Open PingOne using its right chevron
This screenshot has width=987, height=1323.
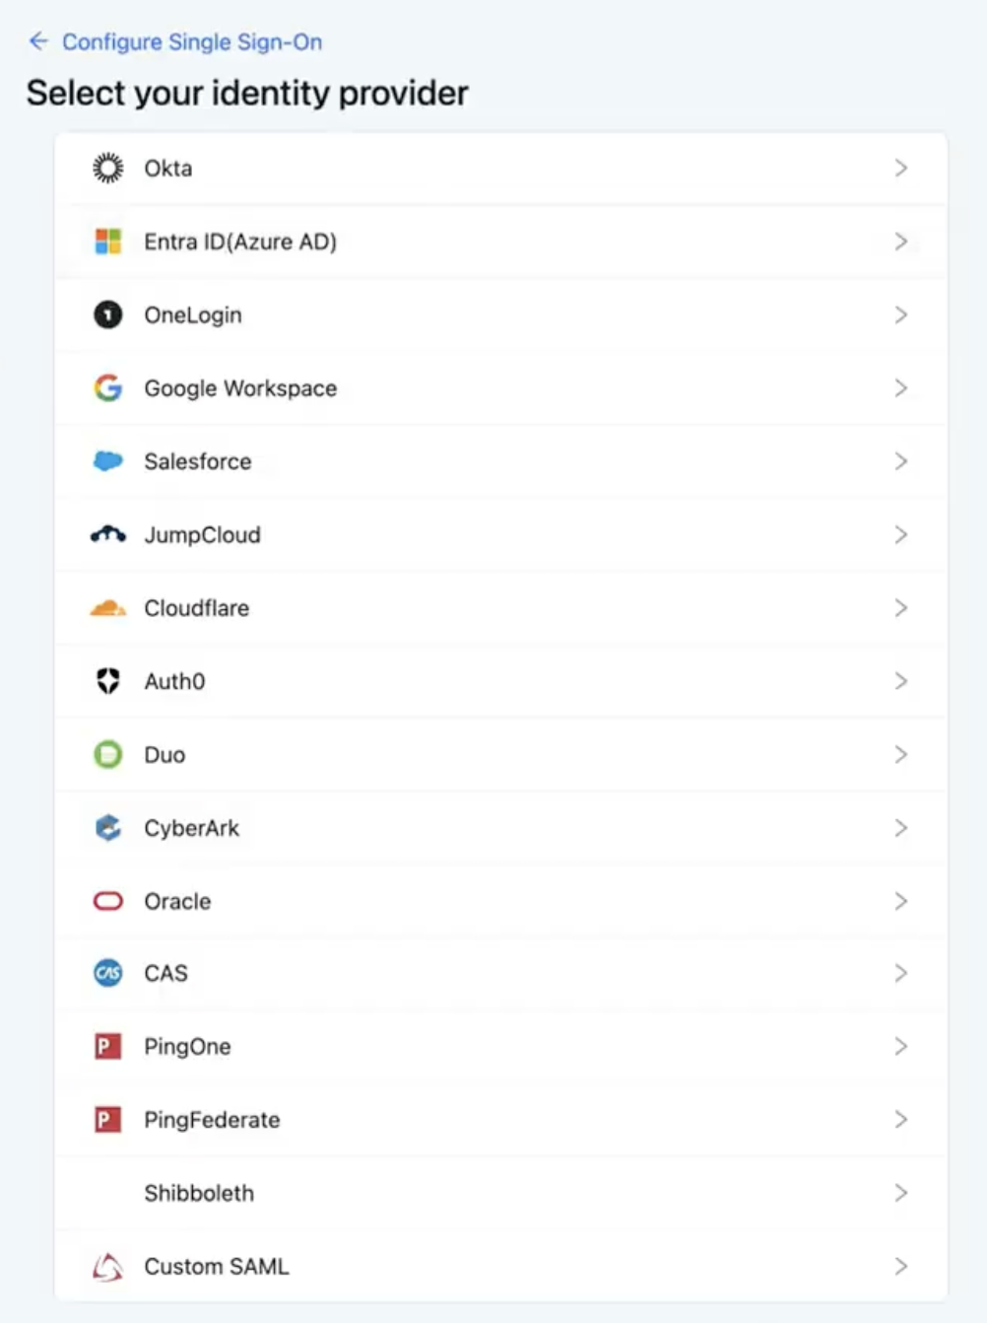(x=900, y=1046)
